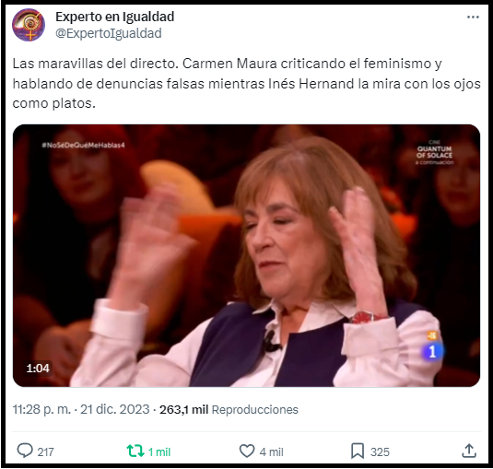The width and height of the screenshot is (493, 469).
Task: Like the tweet with the heart icon
Action: pos(247,451)
